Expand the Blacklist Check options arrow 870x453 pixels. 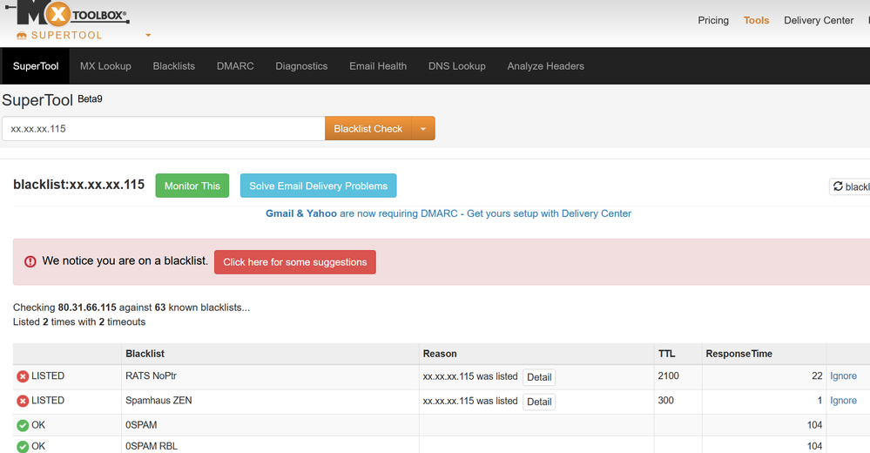(423, 129)
